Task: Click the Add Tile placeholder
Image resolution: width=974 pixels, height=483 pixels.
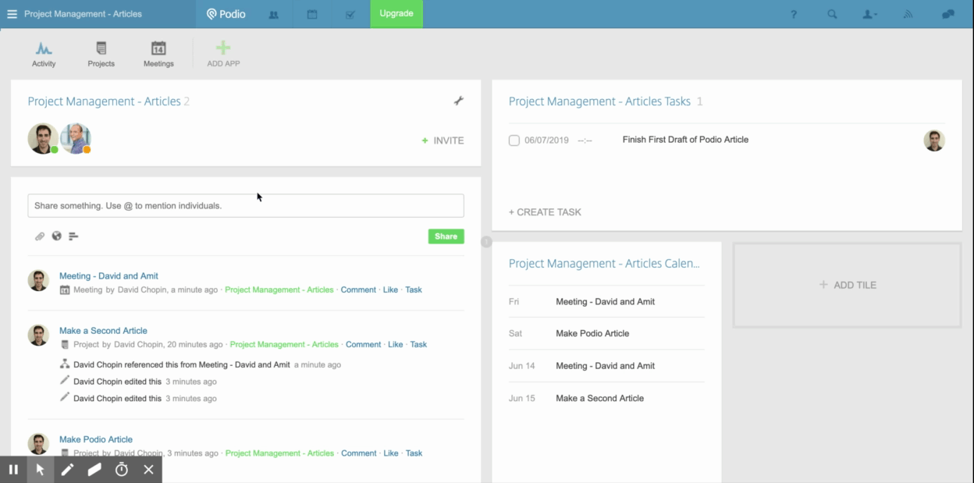Action: tap(847, 285)
